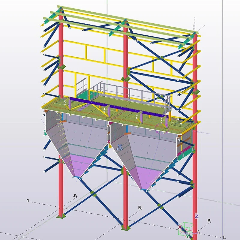Click the green Y axis label on the gizmo
This screenshot has width=240, height=240.
188,236
